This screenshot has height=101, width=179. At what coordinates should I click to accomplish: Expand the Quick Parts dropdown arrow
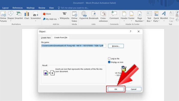[159, 21]
